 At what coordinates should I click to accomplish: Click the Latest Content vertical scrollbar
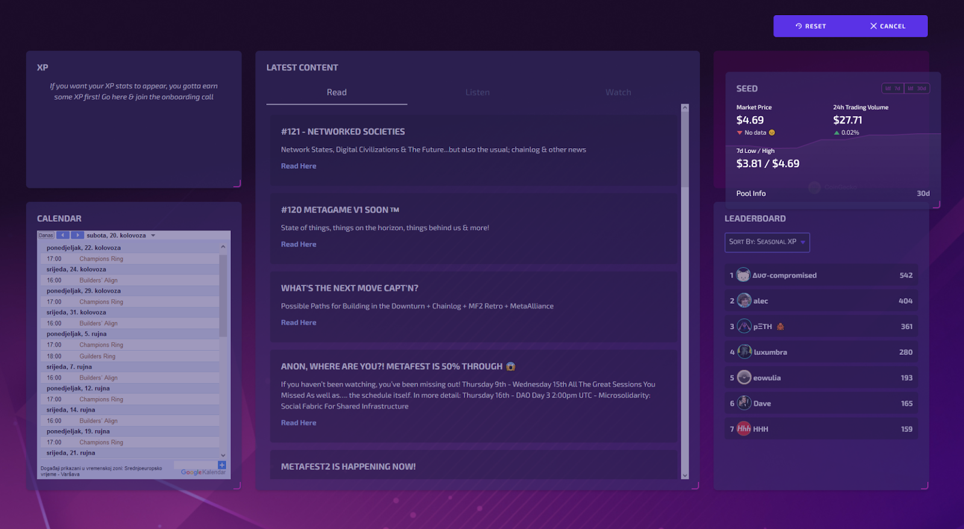pos(684,292)
